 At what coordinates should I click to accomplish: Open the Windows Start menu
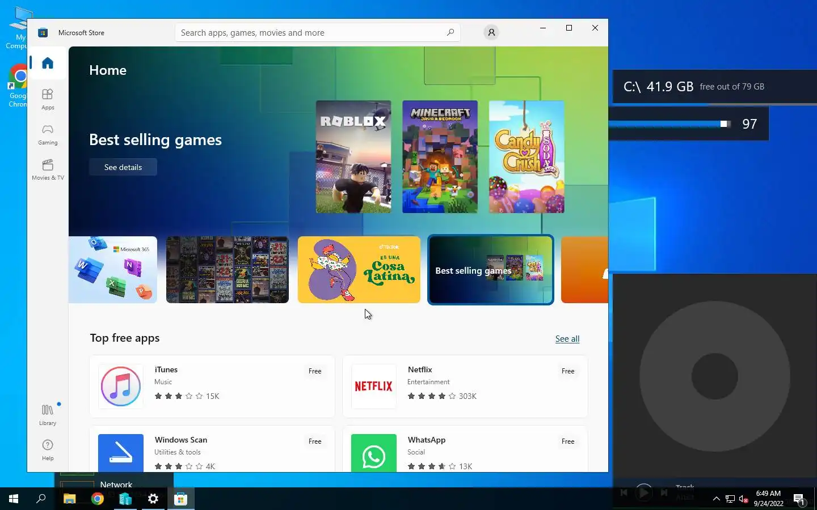[x=14, y=499]
